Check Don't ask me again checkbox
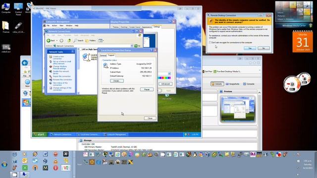The width and height of the screenshot is (317, 178). click(x=210, y=43)
